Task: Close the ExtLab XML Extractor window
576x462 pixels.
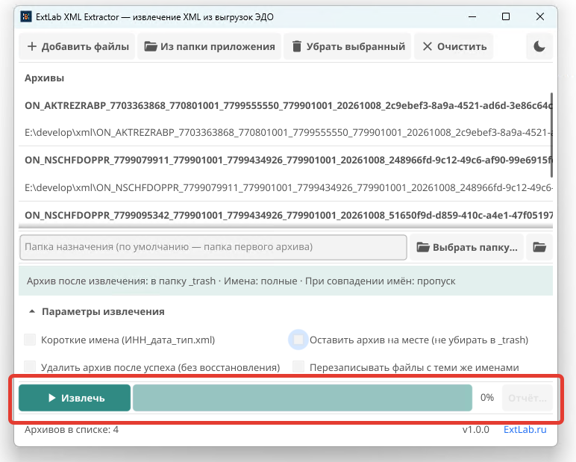Action: pos(540,16)
